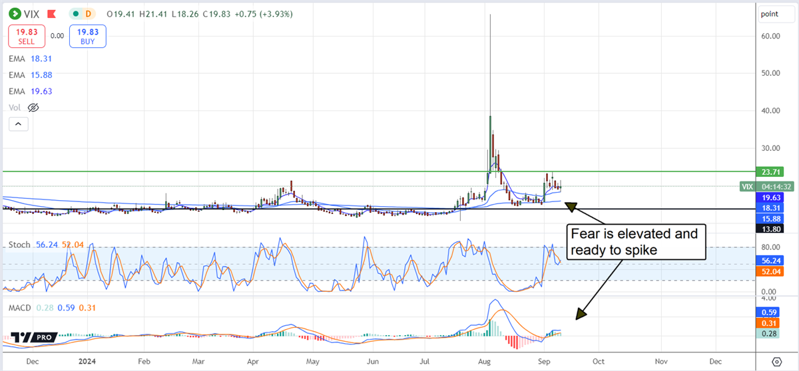
Task: Click upper arrowhead pointing at the price chart
Action: pyautogui.click(x=571, y=205)
